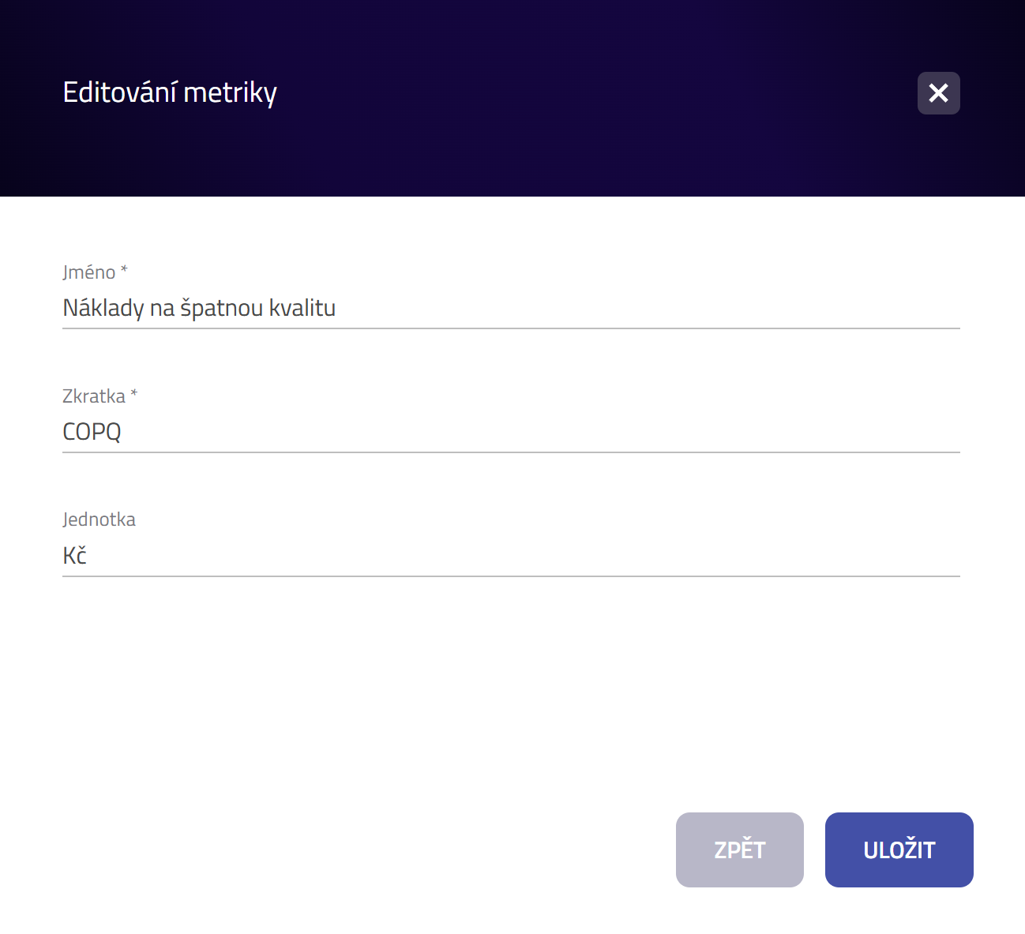
Task: Save the metric with ULOŽIT
Action: (x=899, y=850)
